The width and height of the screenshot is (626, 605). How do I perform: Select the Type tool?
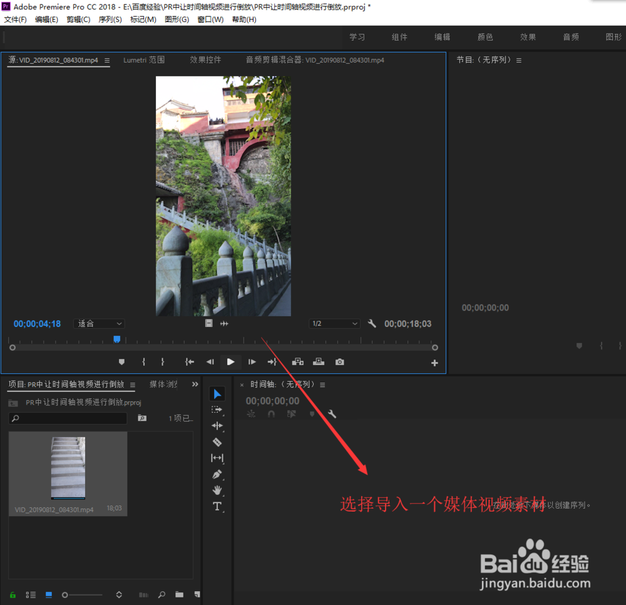pyautogui.click(x=217, y=507)
